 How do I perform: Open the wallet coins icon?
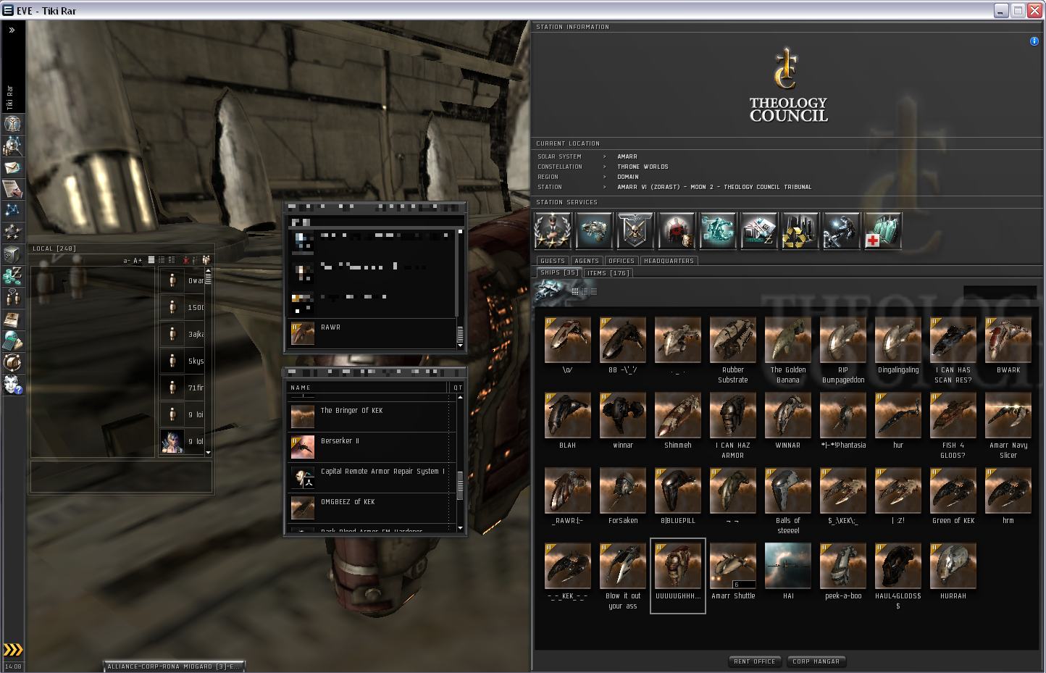(12, 276)
